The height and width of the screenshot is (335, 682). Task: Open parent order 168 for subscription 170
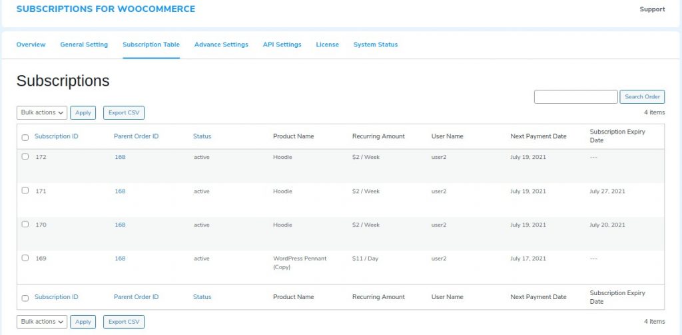point(120,225)
